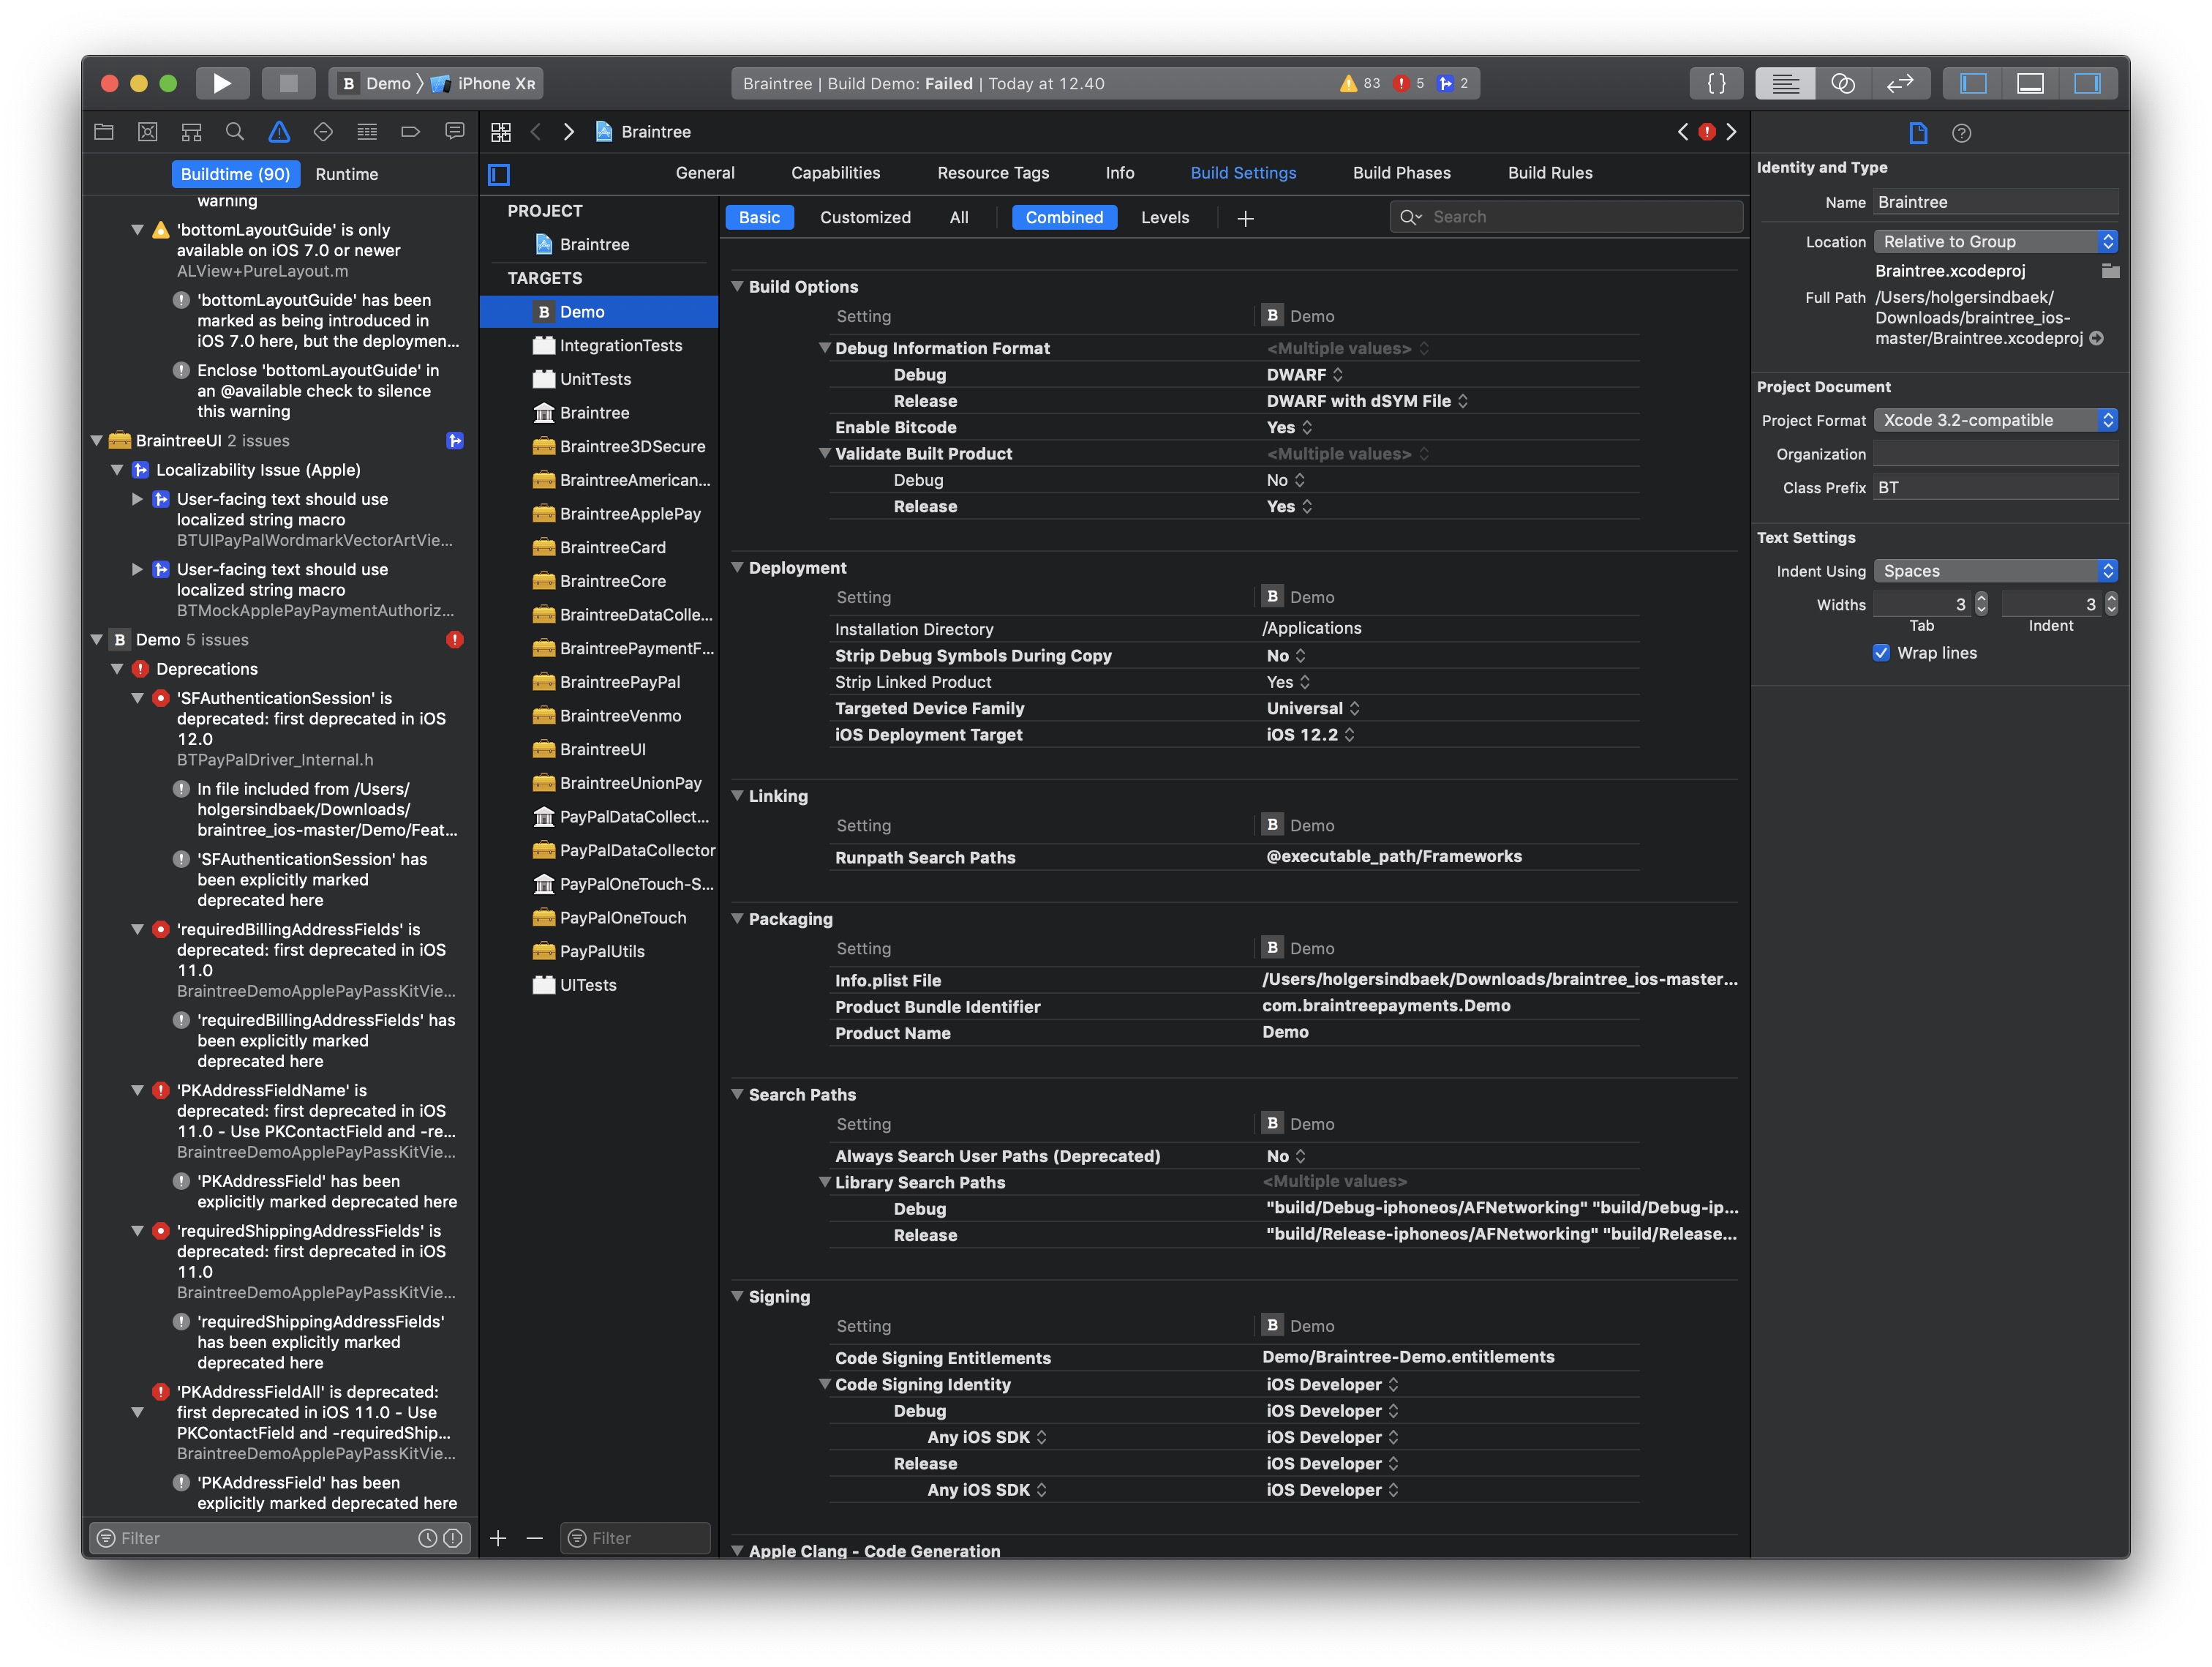
Task: Select the Buildtime (90) issues filter
Action: tap(235, 174)
